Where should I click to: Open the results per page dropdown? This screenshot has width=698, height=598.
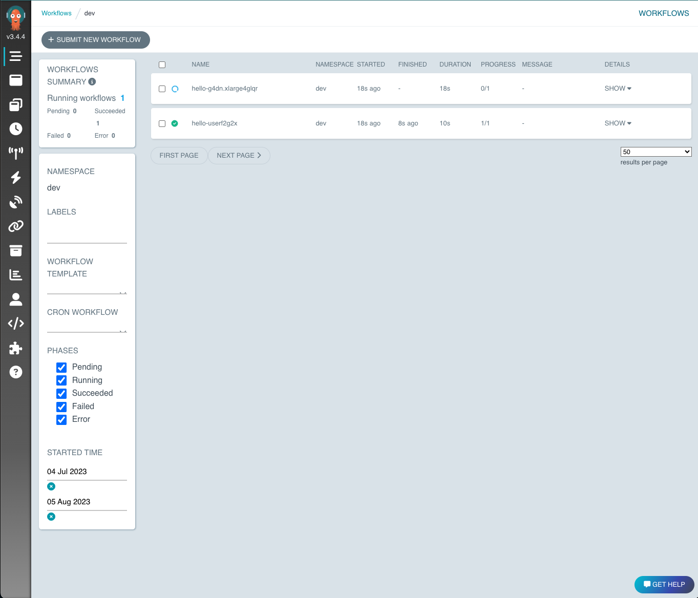coord(655,152)
